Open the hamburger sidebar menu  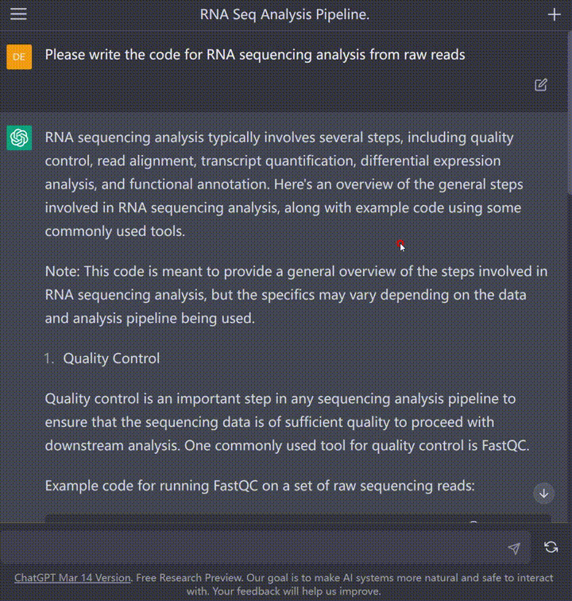[x=18, y=14]
